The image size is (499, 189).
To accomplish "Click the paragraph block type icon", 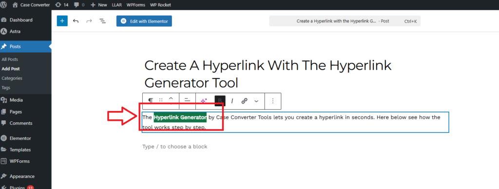I will click(x=151, y=101).
